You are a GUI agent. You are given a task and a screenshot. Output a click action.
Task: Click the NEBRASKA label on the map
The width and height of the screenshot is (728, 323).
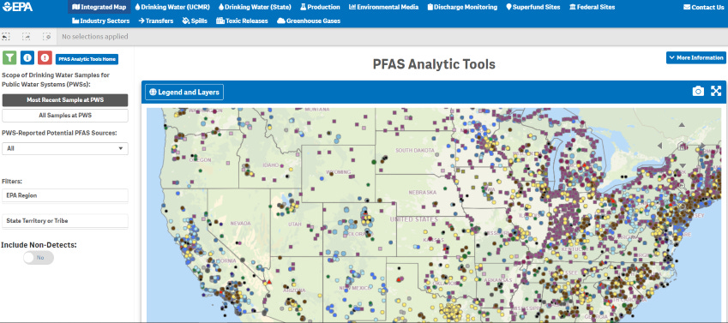pyautogui.click(x=422, y=192)
